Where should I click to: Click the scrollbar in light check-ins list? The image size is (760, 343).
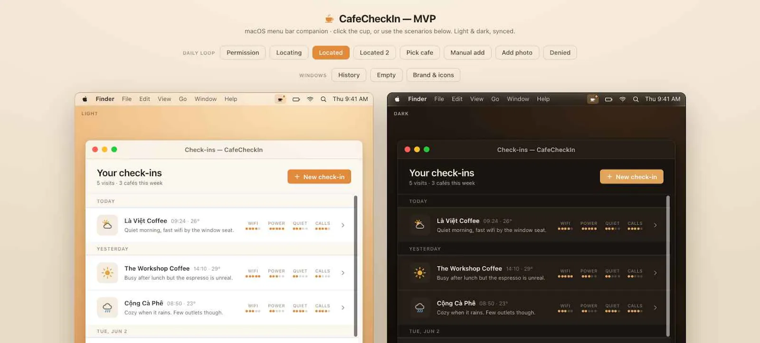tap(355, 266)
